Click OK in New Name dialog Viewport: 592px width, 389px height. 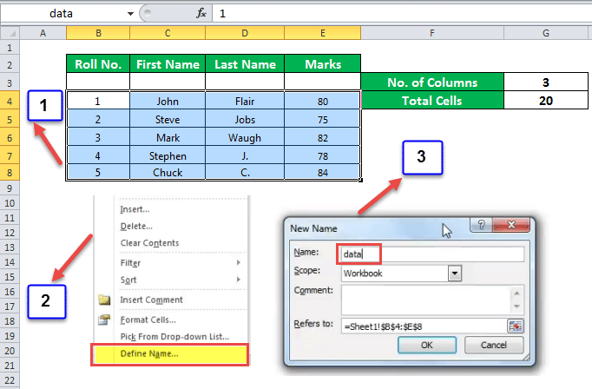point(427,346)
